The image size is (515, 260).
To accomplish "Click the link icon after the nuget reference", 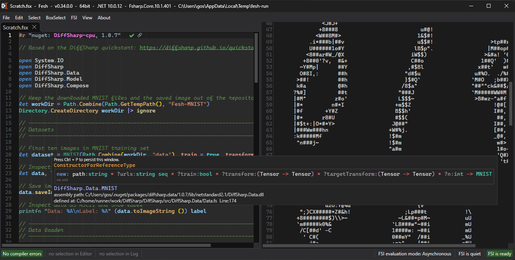I will pyautogui.click(x=140, y=35).
